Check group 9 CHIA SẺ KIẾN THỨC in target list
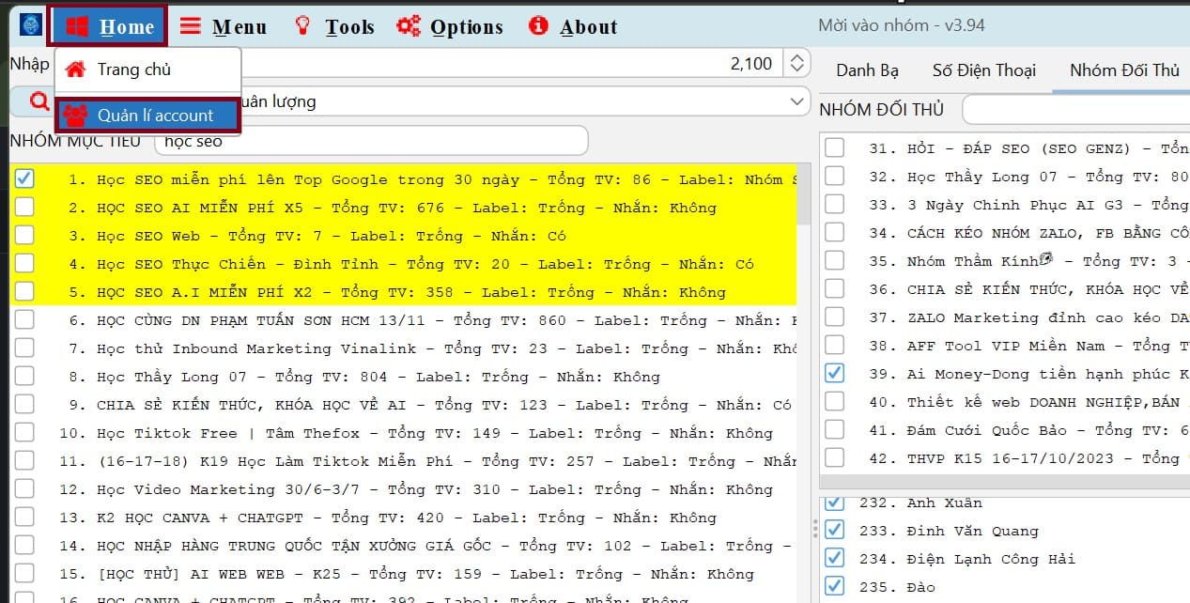The image size is (1190, 603). (x=24, y=404)
